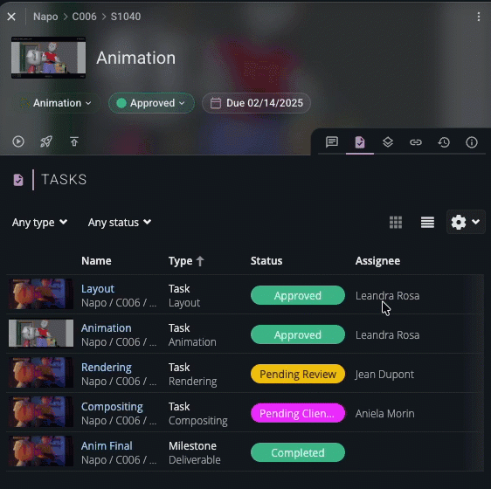Sort by the Assignee column header
The image size is (491, 489).
pyautogui.click(x=377, y=261)
